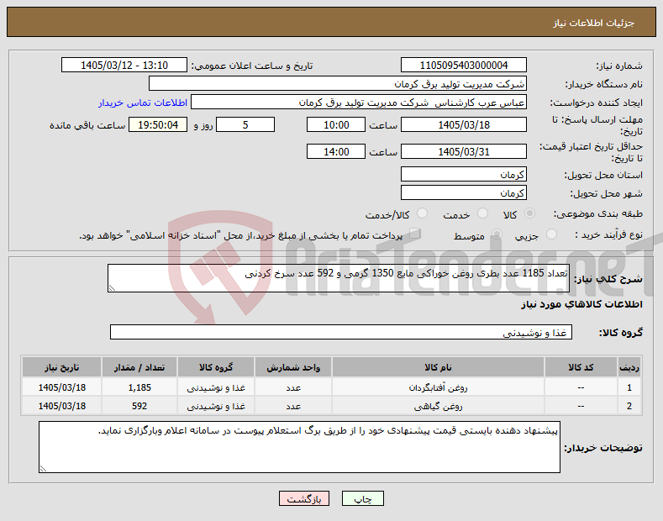663x521 pixels.
Task: Click the goods group field غذا و نوشیدنی
Action: [341, 333]
